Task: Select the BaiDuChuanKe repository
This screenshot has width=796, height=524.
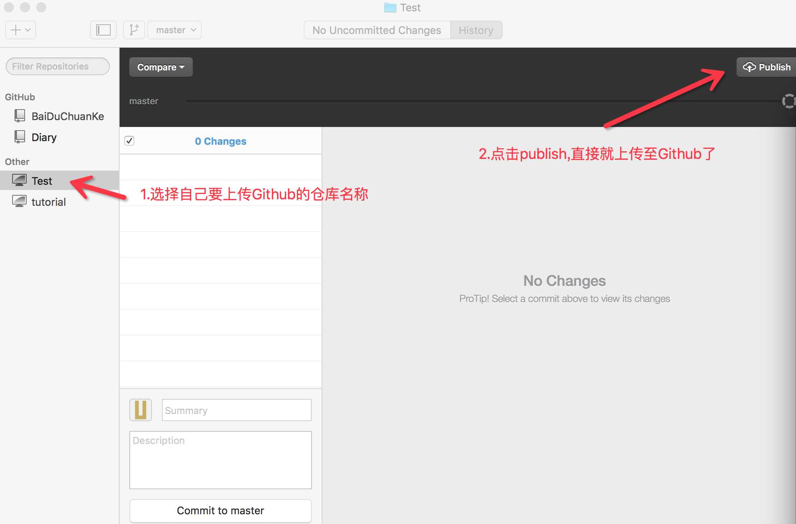Action: coord(59,116)
